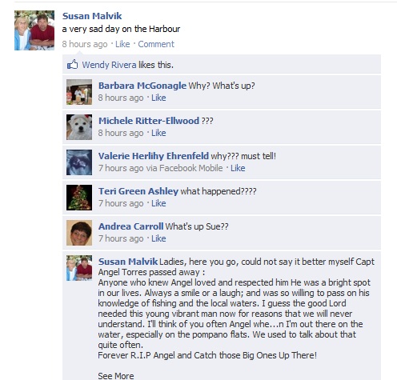Like Barbara McGonagle's comment
The width and height of the screenshot is (397, 380).
tap(158, 98)
